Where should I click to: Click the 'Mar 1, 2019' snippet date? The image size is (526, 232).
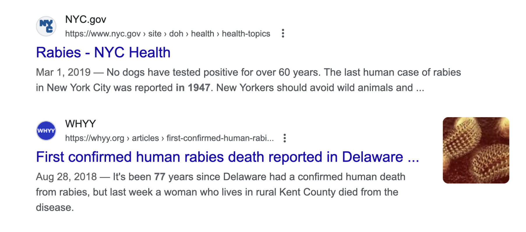pos(63,72)
